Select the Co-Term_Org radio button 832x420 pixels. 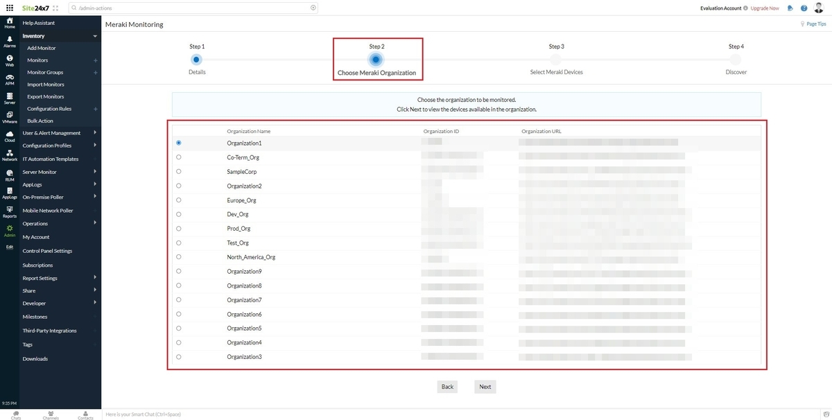click(x=179, y=157)
